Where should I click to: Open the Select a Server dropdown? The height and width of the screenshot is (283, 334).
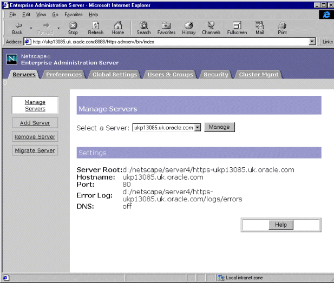click(198, 128)
